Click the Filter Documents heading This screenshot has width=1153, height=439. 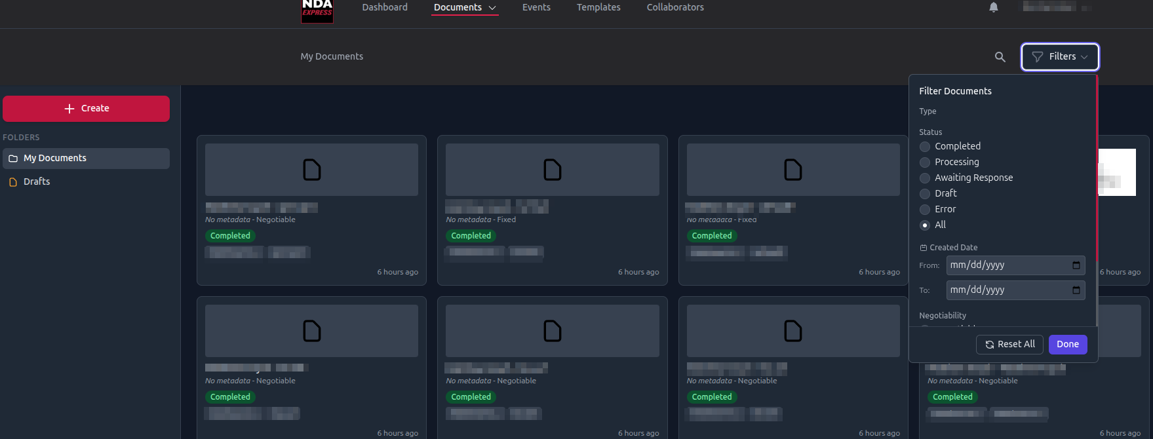click(x=955, y=92)
